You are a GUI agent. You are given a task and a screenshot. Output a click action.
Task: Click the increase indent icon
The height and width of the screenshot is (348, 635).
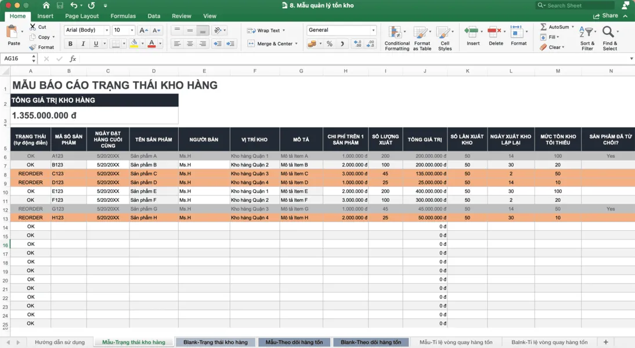point(230,44)
